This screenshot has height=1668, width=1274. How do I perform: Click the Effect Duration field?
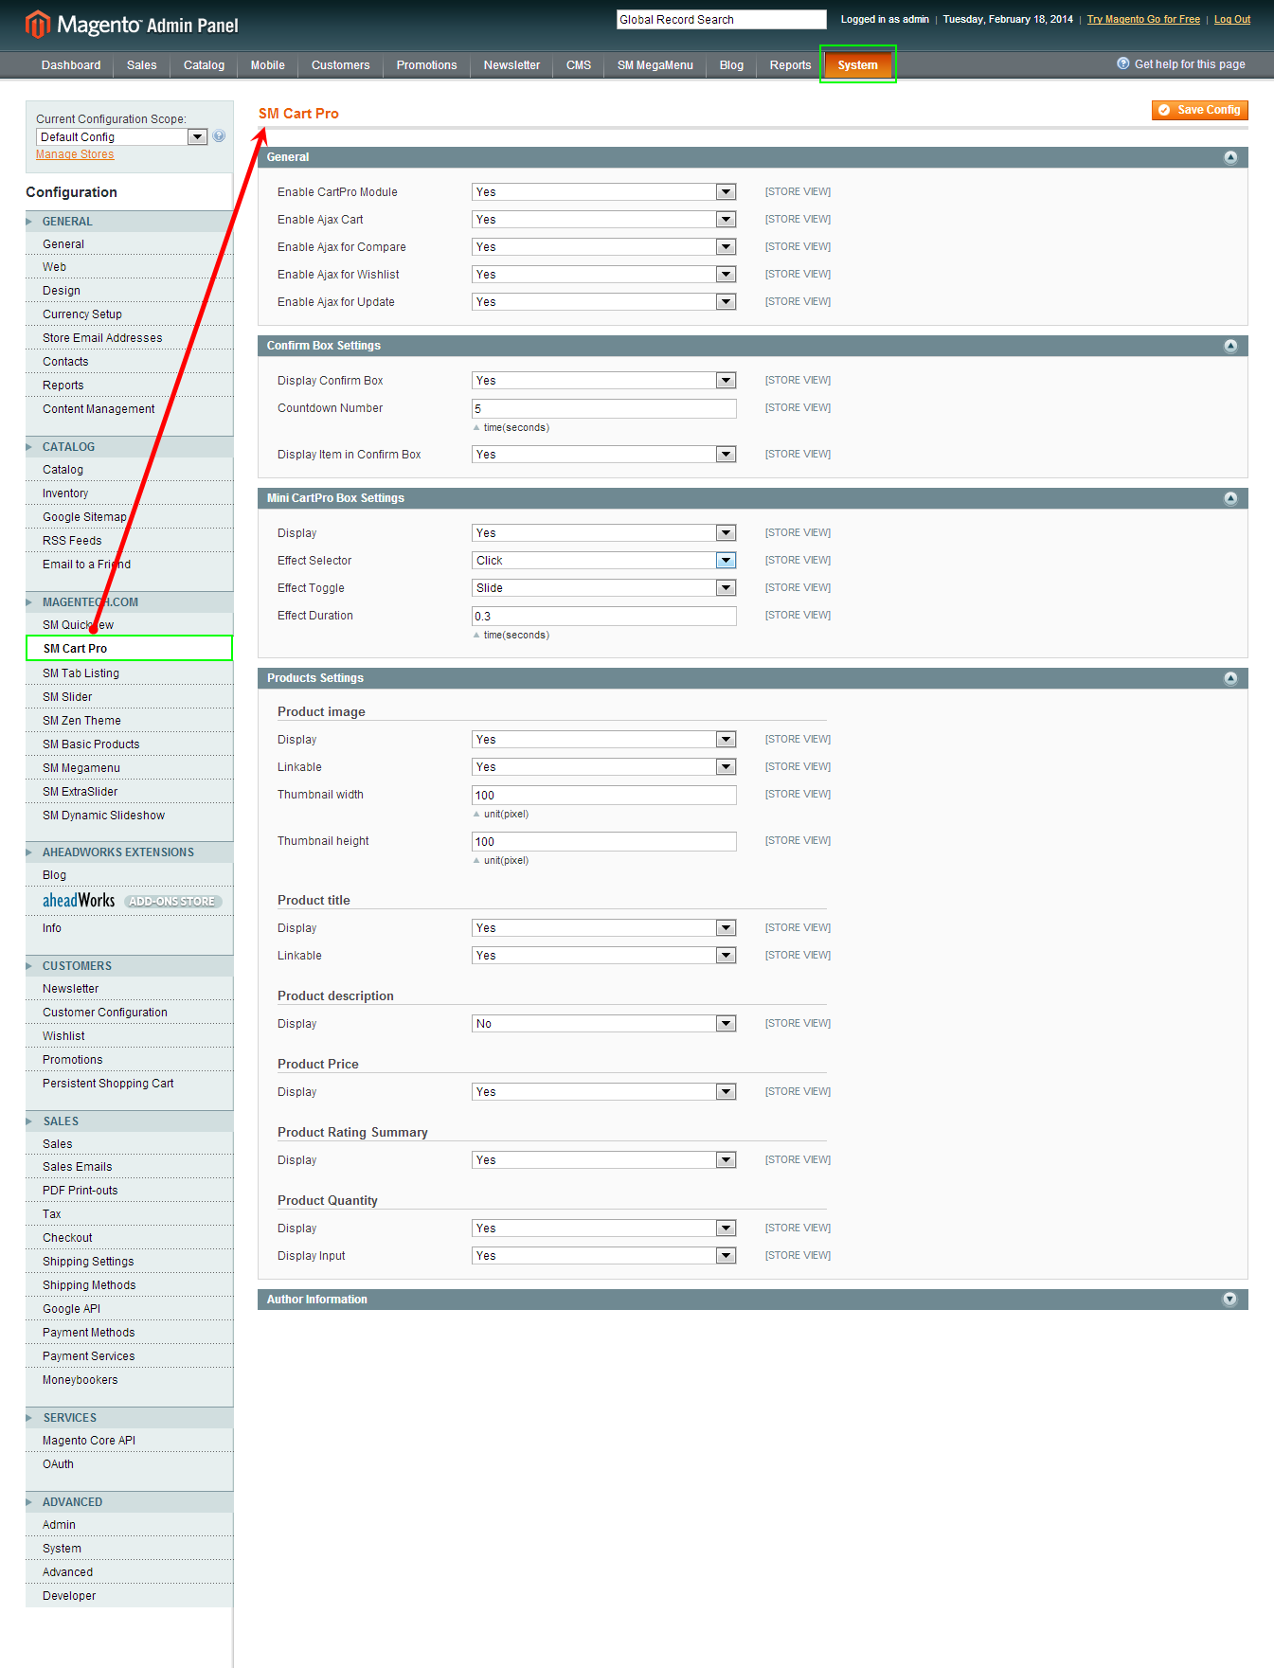(x=603, y=617)
